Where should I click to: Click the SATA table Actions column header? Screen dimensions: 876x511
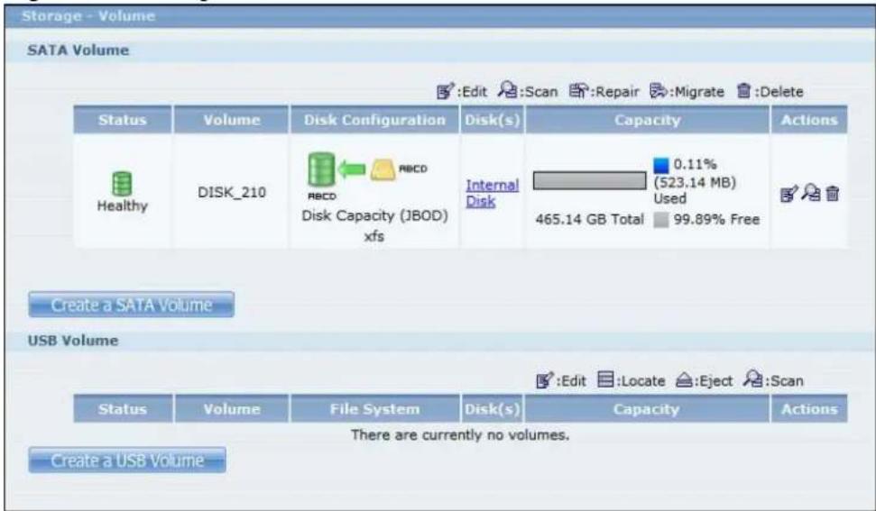click(x=809, y=120)
